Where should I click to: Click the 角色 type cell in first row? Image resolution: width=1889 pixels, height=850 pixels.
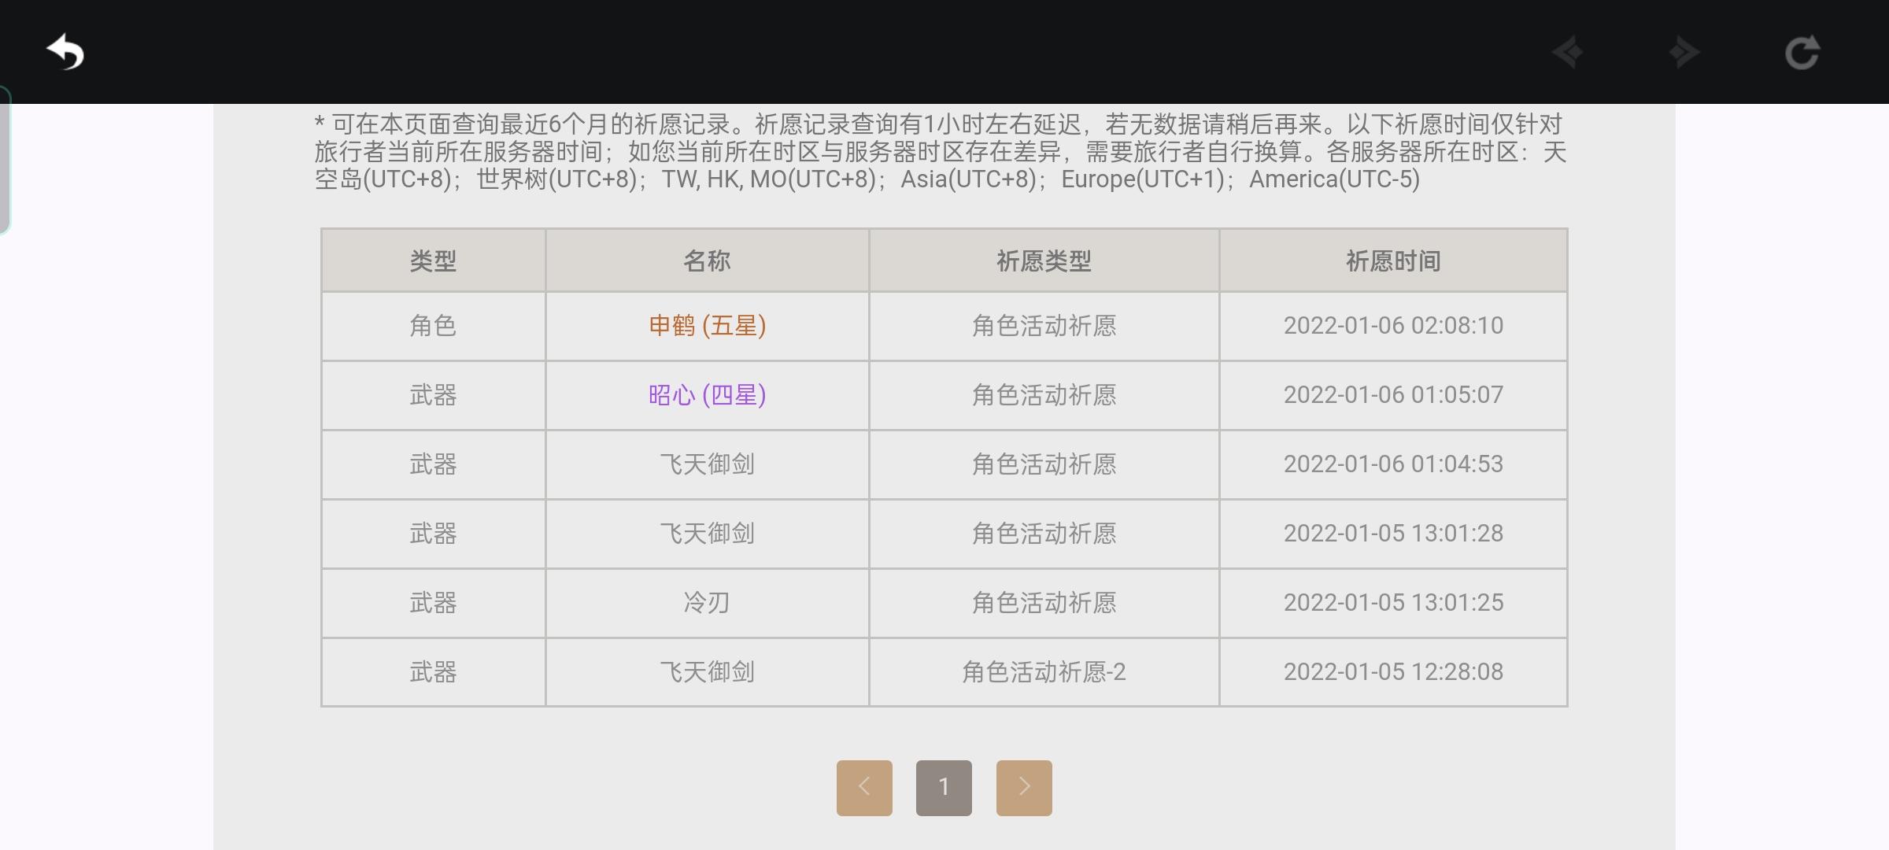(433, 326)
